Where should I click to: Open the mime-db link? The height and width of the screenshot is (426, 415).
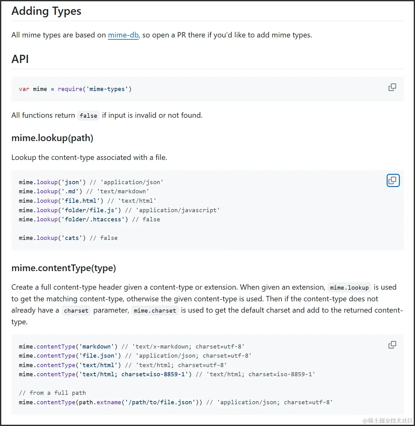[123, 35]
